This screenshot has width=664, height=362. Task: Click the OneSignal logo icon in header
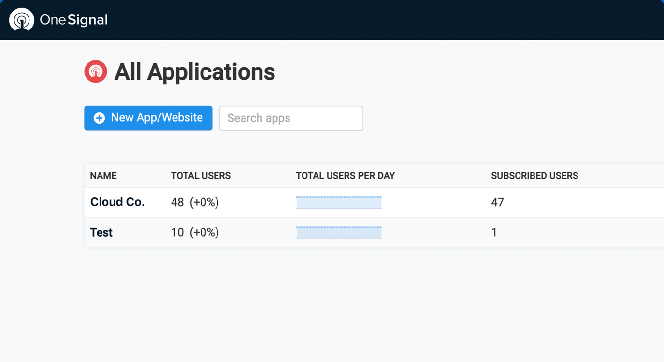pos(22,19)
